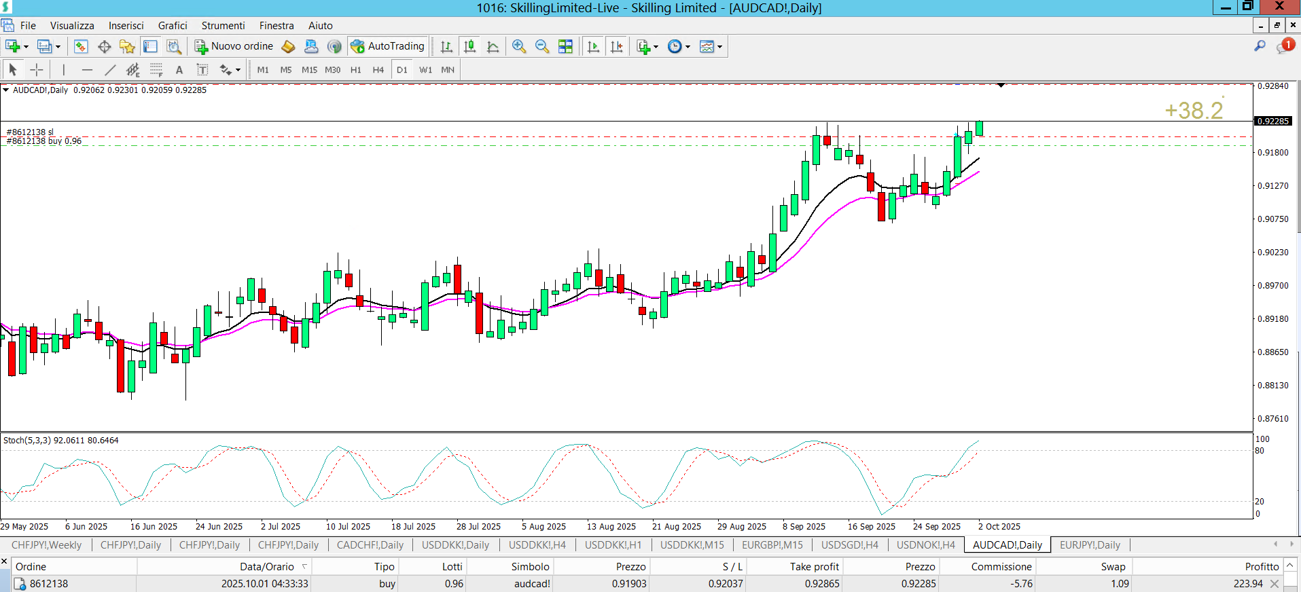Click the Zoom In magnifier icon
Viewport: 1301px width, 592px height.
[x=519, y=46]
